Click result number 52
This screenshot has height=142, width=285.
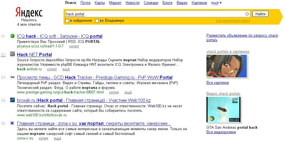coord(3,55)
